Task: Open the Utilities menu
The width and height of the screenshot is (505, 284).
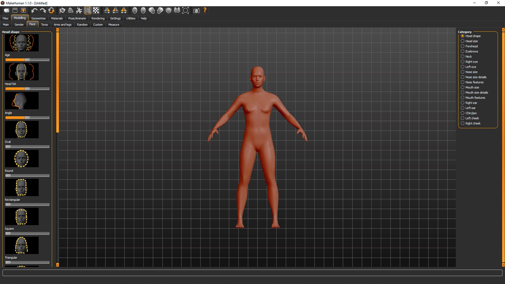Action: pos(131,18)
